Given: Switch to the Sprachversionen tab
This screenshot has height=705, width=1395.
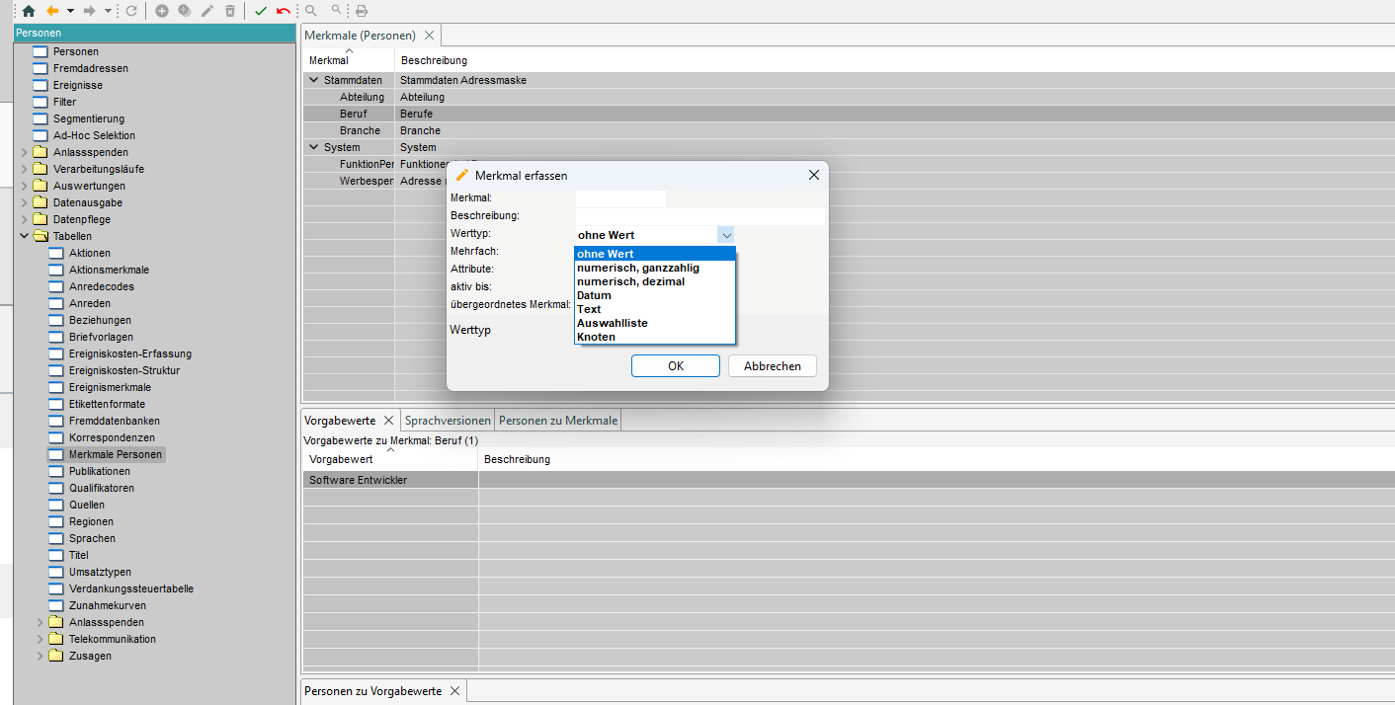Looking at the screenshot, I should 448,421.
